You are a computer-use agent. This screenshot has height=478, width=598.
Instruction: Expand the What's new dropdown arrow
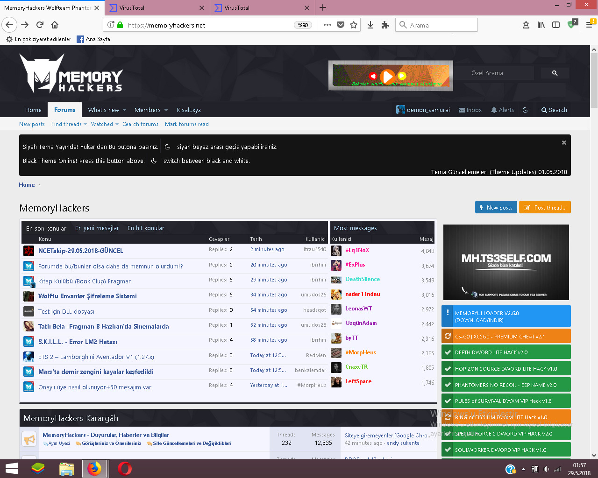tap(124, 110)
